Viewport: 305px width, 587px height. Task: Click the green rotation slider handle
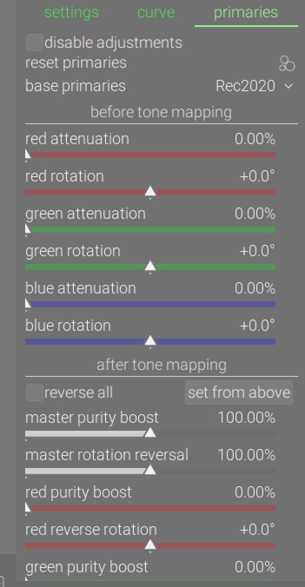coord(150,266)
